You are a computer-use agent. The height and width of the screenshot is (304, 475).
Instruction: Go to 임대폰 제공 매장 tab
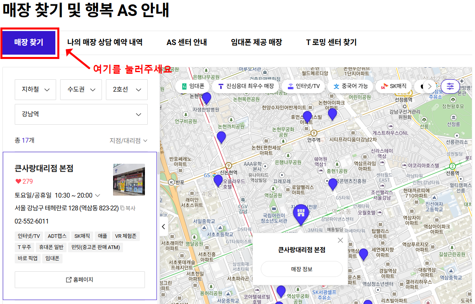[256, 43]
